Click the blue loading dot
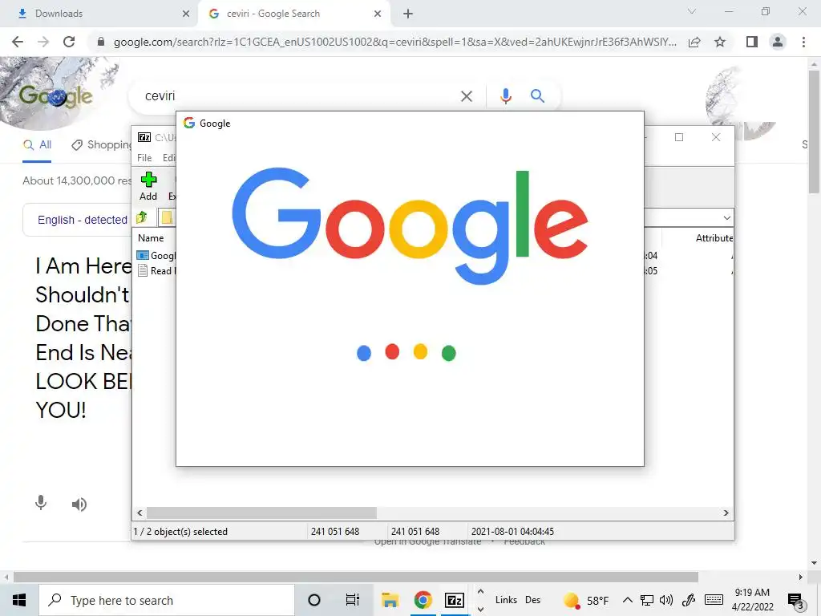The image size is (821, 616). point(364,353)
